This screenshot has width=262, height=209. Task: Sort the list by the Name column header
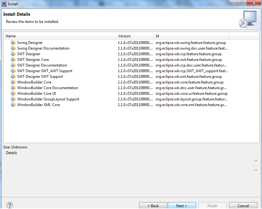coord(60,36)
